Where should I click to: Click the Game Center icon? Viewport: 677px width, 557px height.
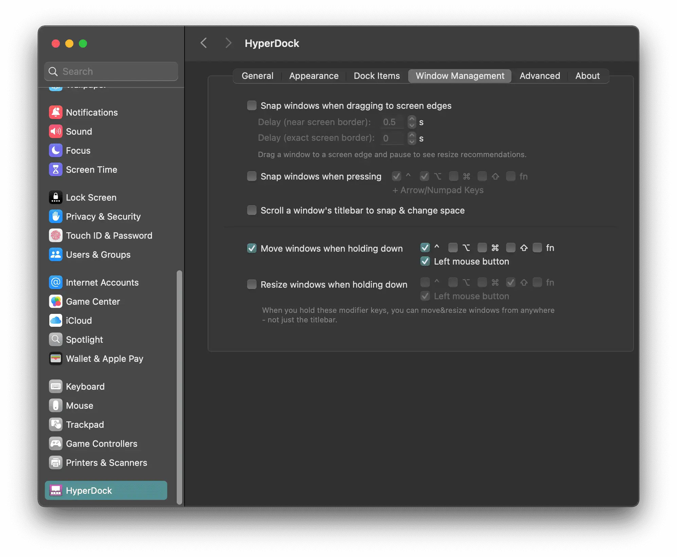pyautogui.click(x=56, y=302)
